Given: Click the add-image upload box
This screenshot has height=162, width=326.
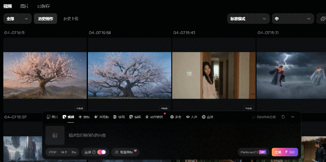Looking at the screenshot, I should pyautogui.click(x=55, y=135).
